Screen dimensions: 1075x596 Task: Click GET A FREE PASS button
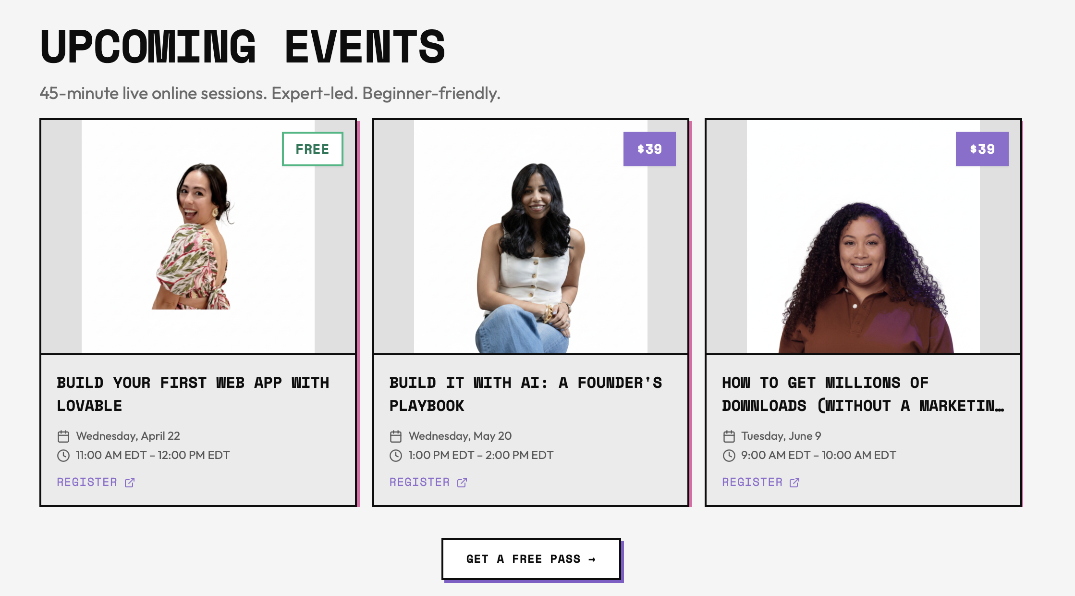pyautogui.click(x=531, y=559)
